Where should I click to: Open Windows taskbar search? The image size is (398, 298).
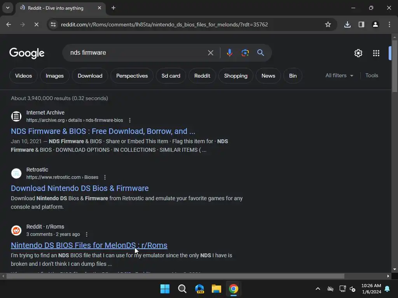coord(182,289)
